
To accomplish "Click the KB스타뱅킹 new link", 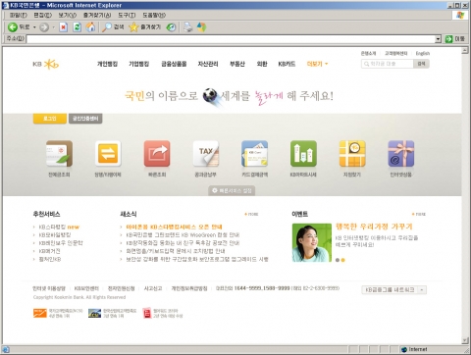I will (x=59, y=227).
